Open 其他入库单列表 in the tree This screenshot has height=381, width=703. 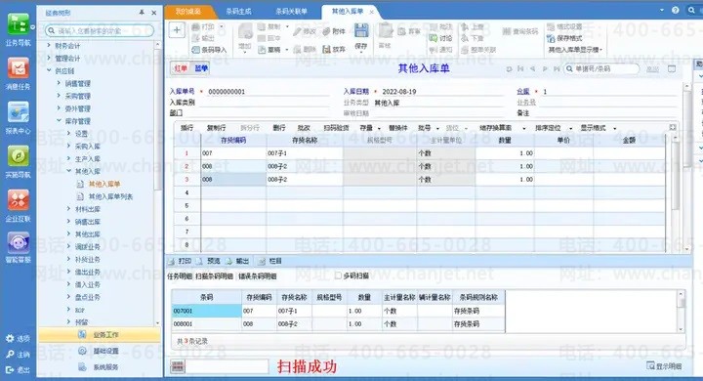point(110,196)
